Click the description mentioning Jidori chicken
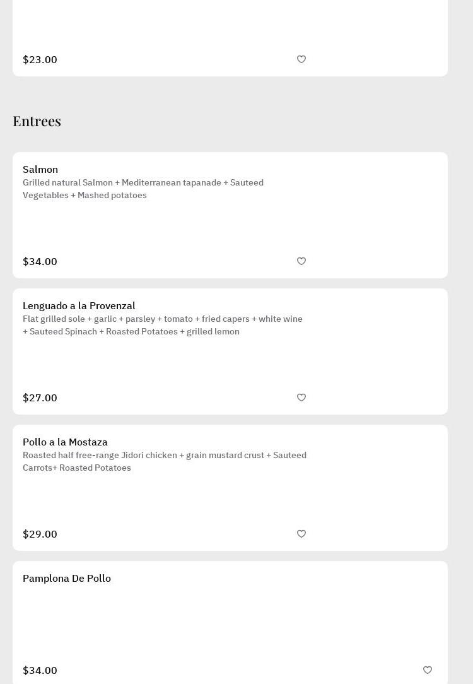This screenshot has height=684, width=473. [165, 461]
